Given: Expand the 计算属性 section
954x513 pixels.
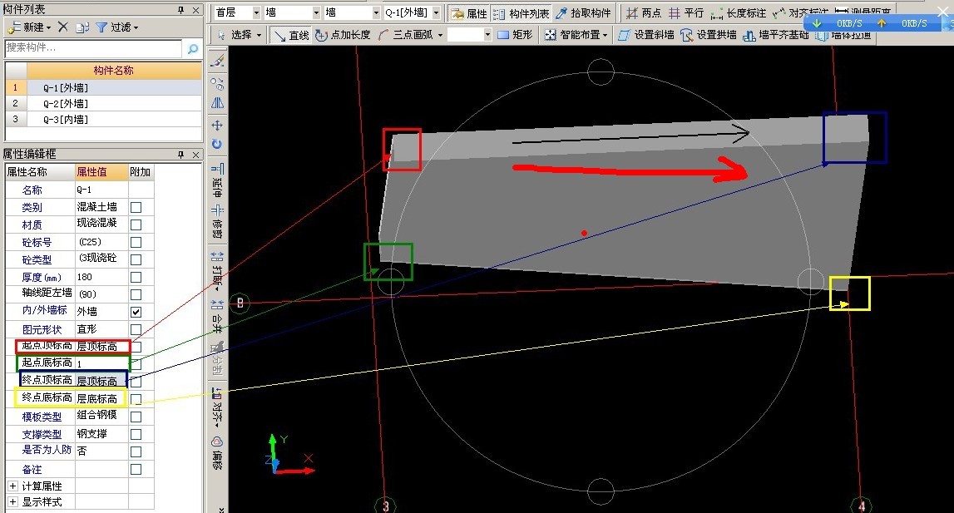Looking at the screenshot, I should (12, 486).
